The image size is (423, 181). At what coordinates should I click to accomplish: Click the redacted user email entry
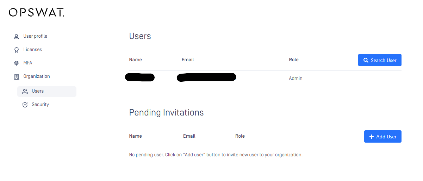(206, 77)
